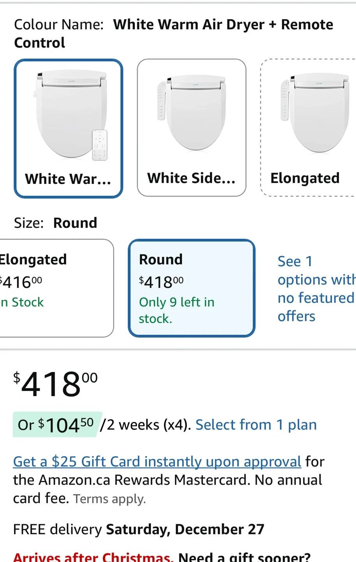Tap the red "Arrives after Christmas" notice

[93, 557]
